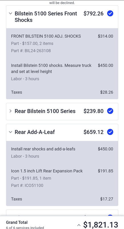The width and height of the screenshot is (124, 229).
Task: Expand the Grand Total summary caret
Action: 79,225
